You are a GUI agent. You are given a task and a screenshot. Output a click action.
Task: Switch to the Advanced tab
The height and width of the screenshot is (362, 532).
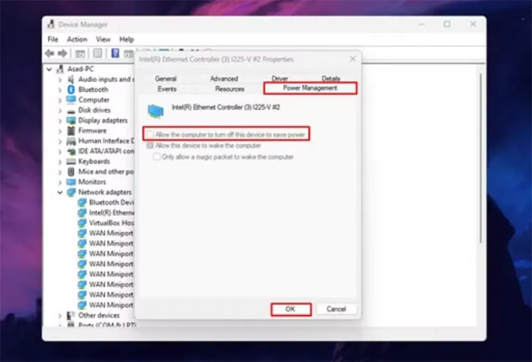224,78
